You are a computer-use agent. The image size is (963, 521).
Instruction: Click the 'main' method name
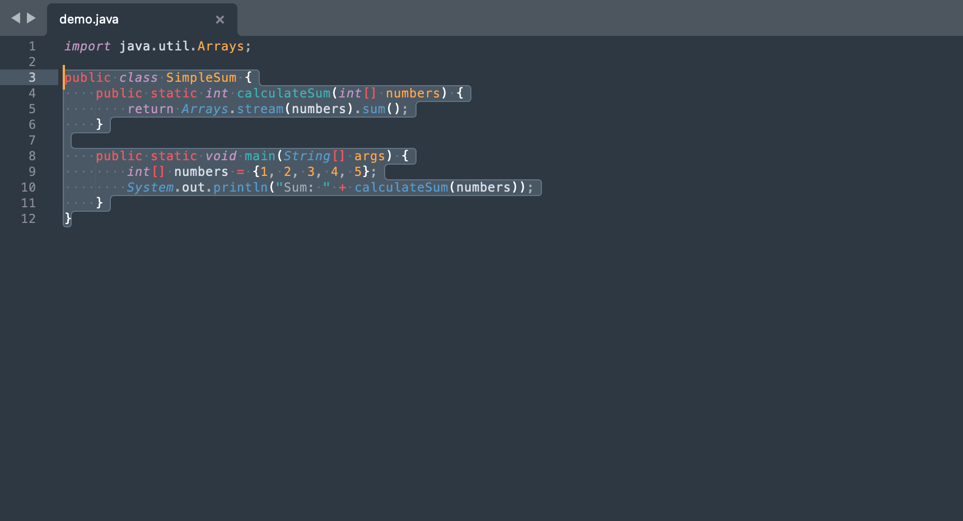coord(260,156)
